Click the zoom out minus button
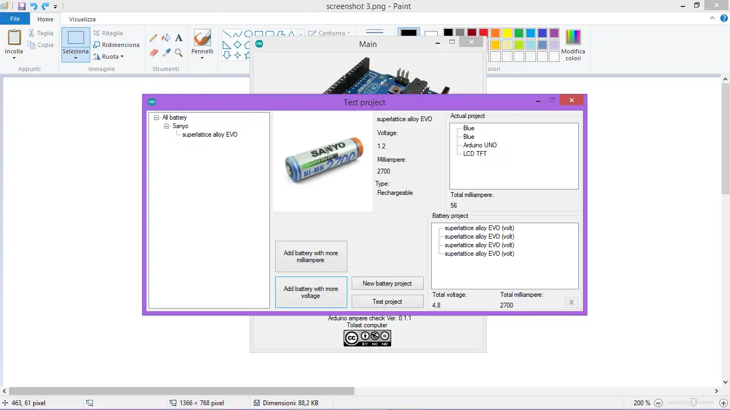Screen dimensions: 730x410 click(658, 403)
